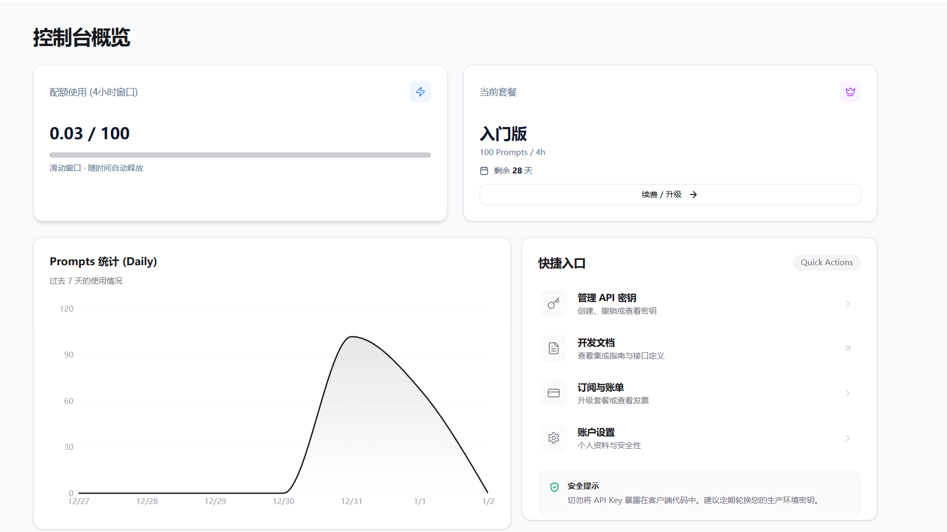947x532 pixels.
Task: Click the quota usage progress bar
Action: point(240,155)
